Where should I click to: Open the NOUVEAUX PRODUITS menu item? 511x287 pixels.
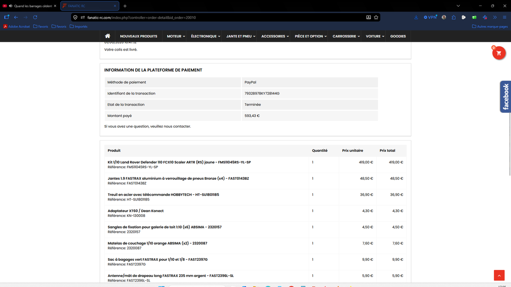tap(139, 36)
